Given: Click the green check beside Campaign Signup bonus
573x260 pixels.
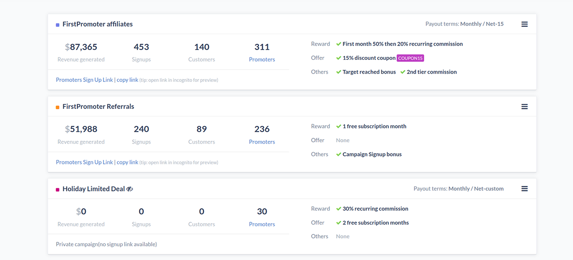Looking at the screenshot, I should click(x=338, y=155).
